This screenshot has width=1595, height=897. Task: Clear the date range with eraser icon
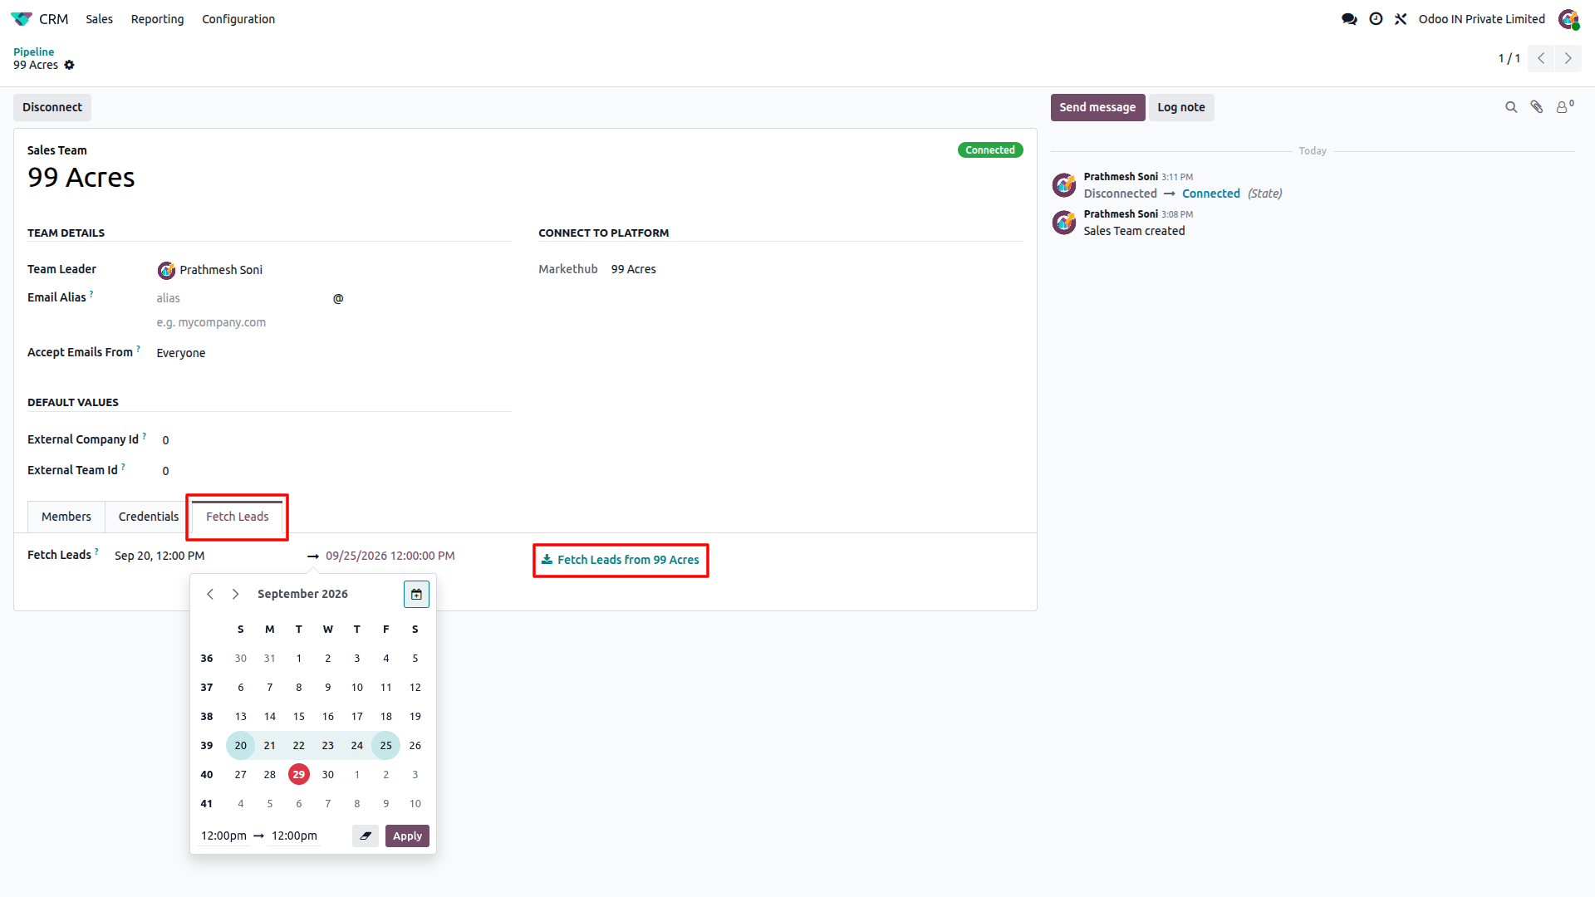click(366, 836)
